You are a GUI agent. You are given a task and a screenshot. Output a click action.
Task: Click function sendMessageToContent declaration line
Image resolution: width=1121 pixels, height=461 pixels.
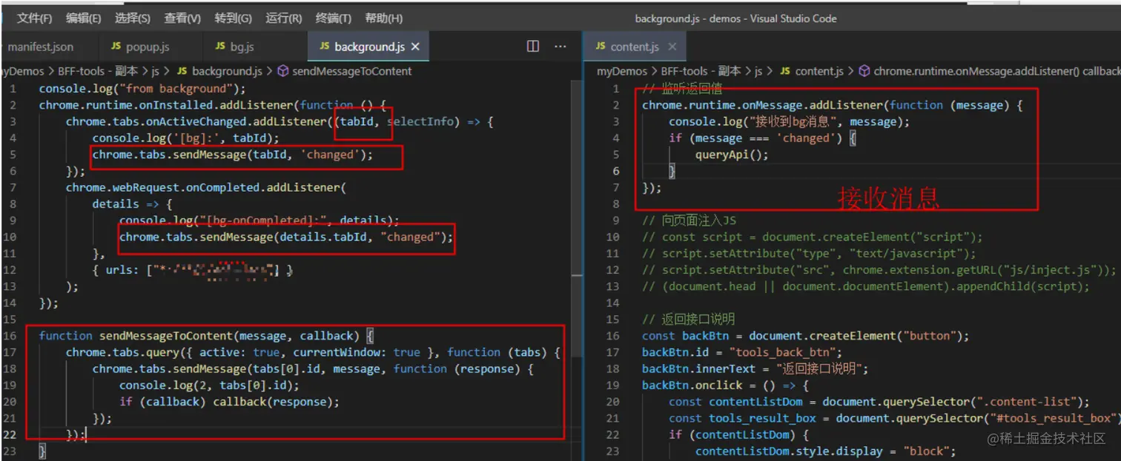207,336
